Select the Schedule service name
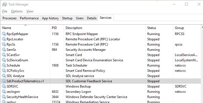 coord(13,65)
